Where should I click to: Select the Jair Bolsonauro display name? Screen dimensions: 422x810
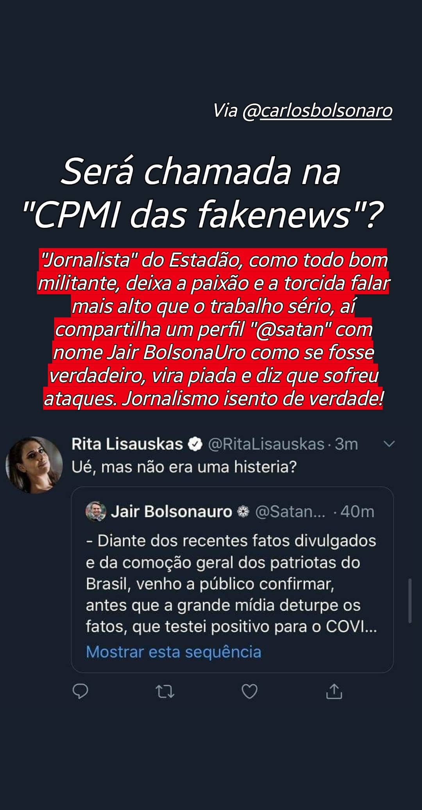pos(172,512)
